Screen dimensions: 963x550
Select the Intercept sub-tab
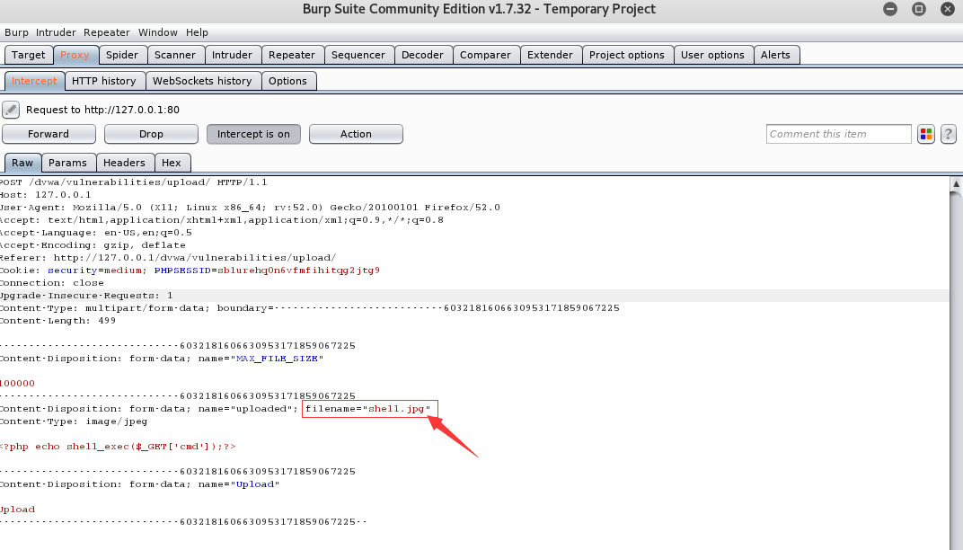coord(34,81)
